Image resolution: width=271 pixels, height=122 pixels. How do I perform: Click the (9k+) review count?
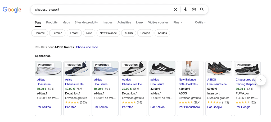[197, 102]
